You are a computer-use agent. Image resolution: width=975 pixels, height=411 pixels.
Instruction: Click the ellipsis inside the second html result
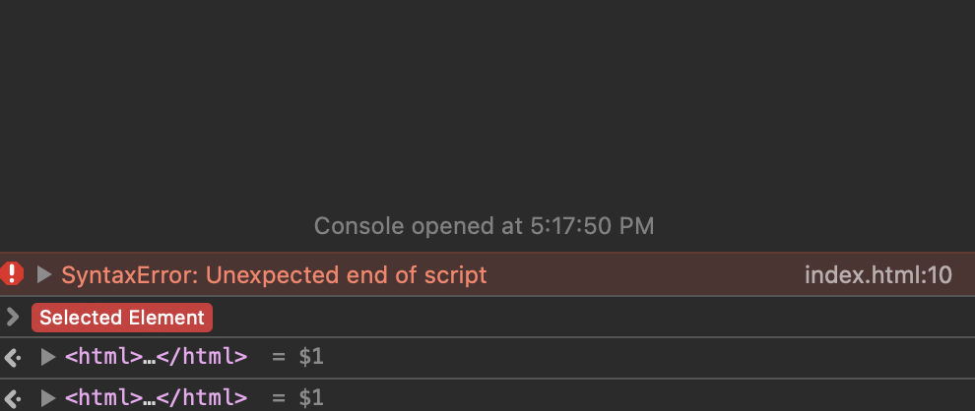[x=150, y=399]
